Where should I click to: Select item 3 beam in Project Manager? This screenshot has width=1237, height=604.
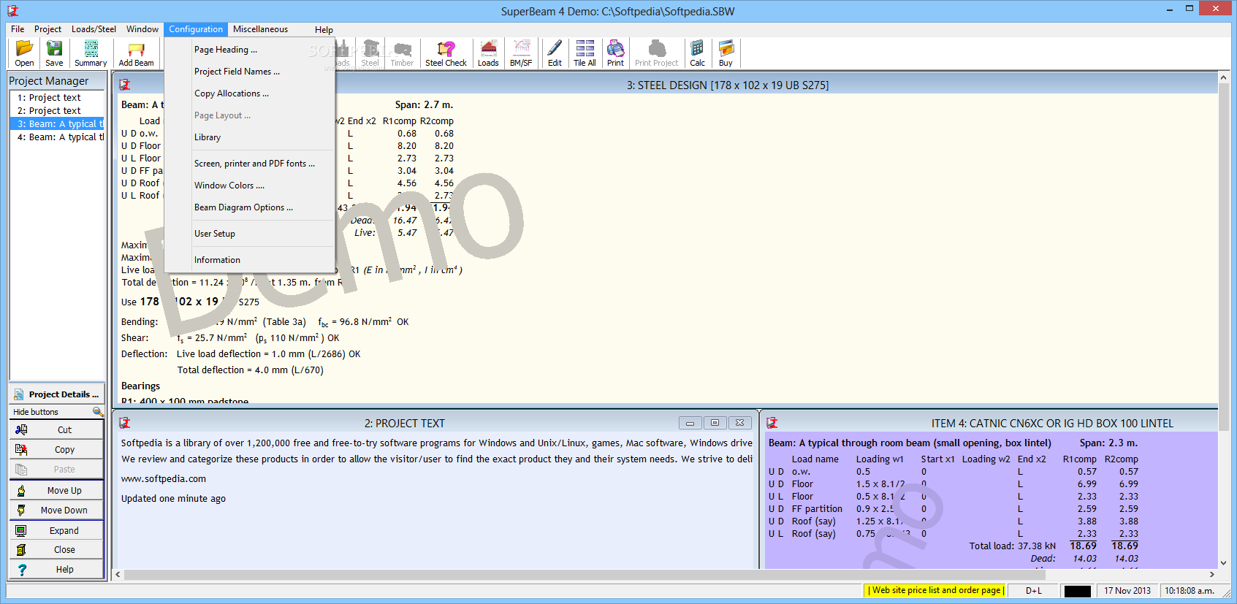pos(57,123)
